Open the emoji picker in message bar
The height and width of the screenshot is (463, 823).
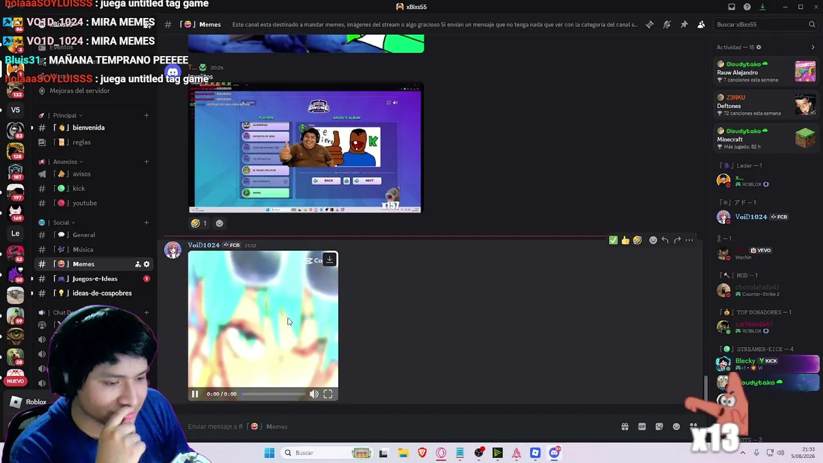(676, 426)
